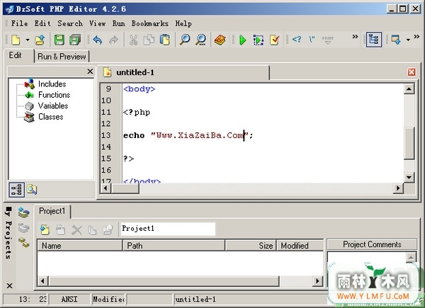Open the Help menu
This screenshot has width=425, height=308.
183,23
